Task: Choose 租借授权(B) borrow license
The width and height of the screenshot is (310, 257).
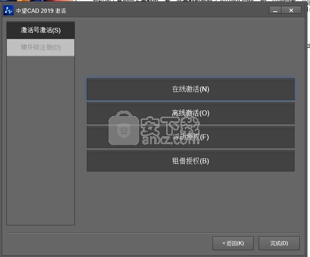Action: point(191,161)
